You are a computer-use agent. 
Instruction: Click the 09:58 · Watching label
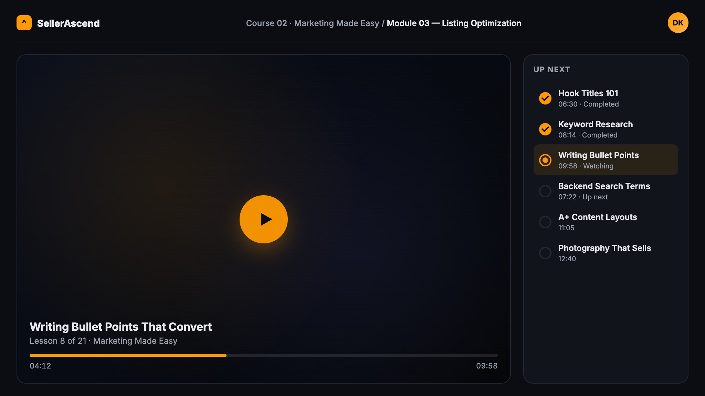coord(586,166)
